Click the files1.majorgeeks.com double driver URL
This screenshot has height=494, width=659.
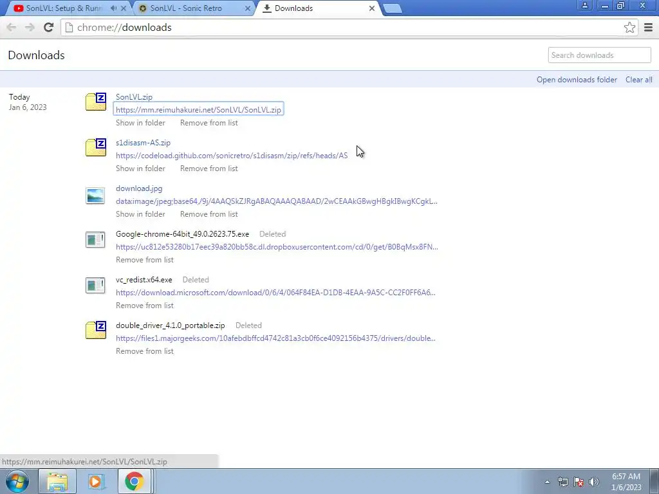(x=275, y=338)
